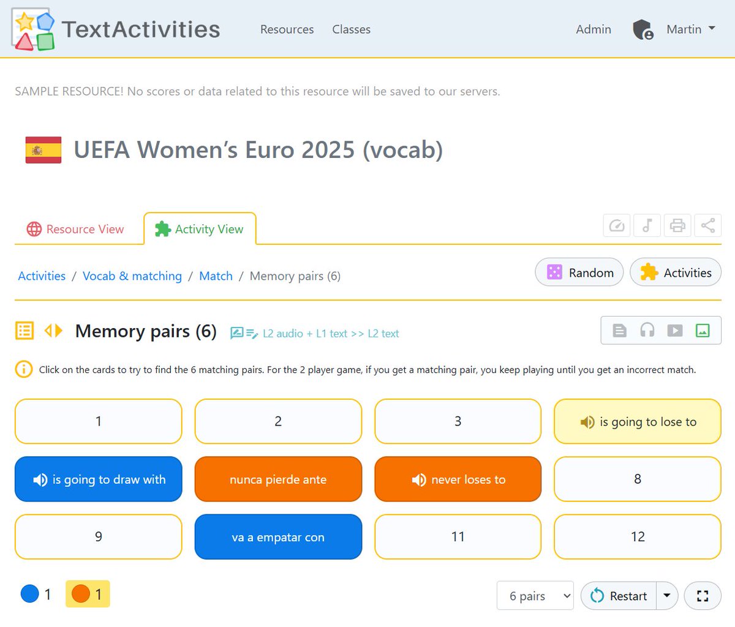The image size is (735, 627).
Task: Click the 'is going to lose to' card
Action: click(x=638, y=421)
